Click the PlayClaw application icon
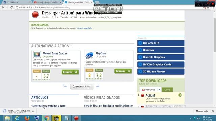The image size is (216, 121). 89,55
